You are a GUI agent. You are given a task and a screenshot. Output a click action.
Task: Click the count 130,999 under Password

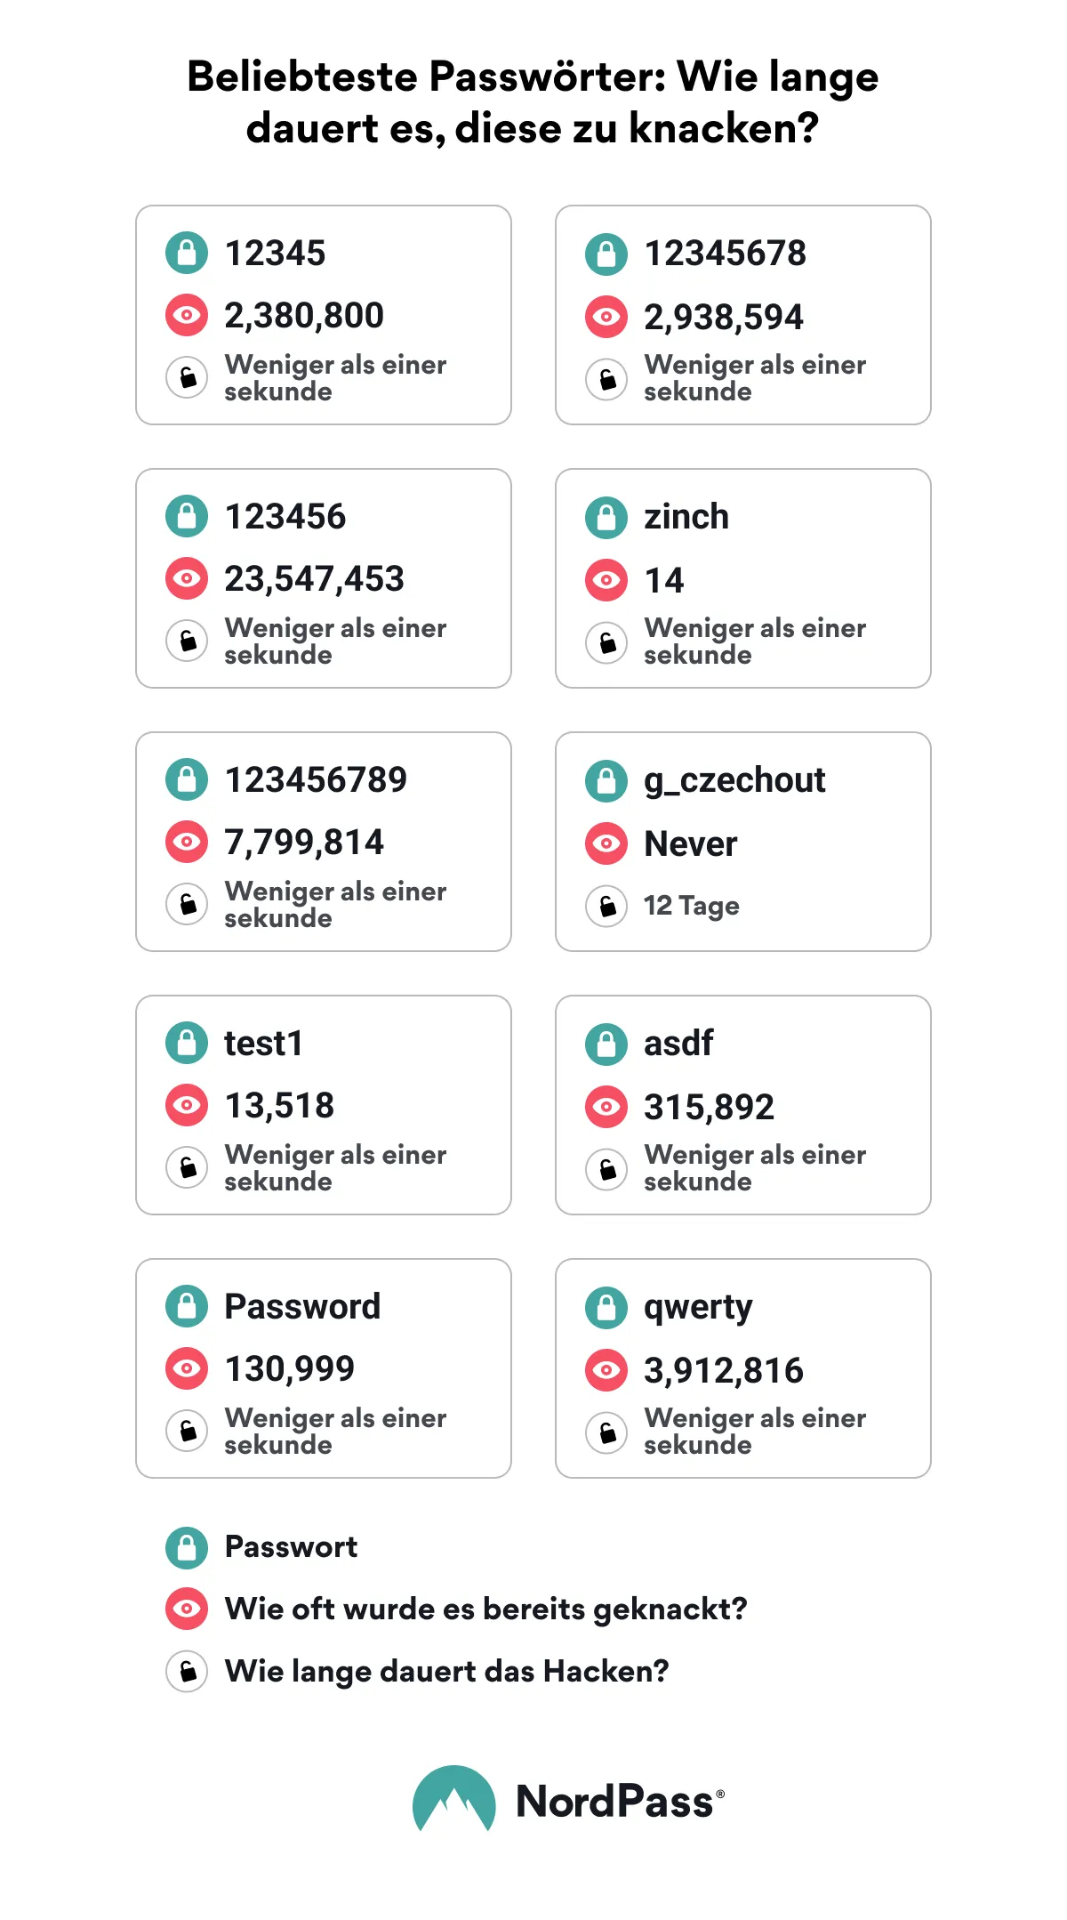pos(289,1369)
